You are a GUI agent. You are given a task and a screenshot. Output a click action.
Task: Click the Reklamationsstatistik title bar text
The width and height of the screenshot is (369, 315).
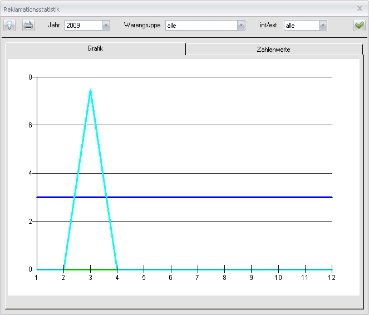(x=31, y=9)
